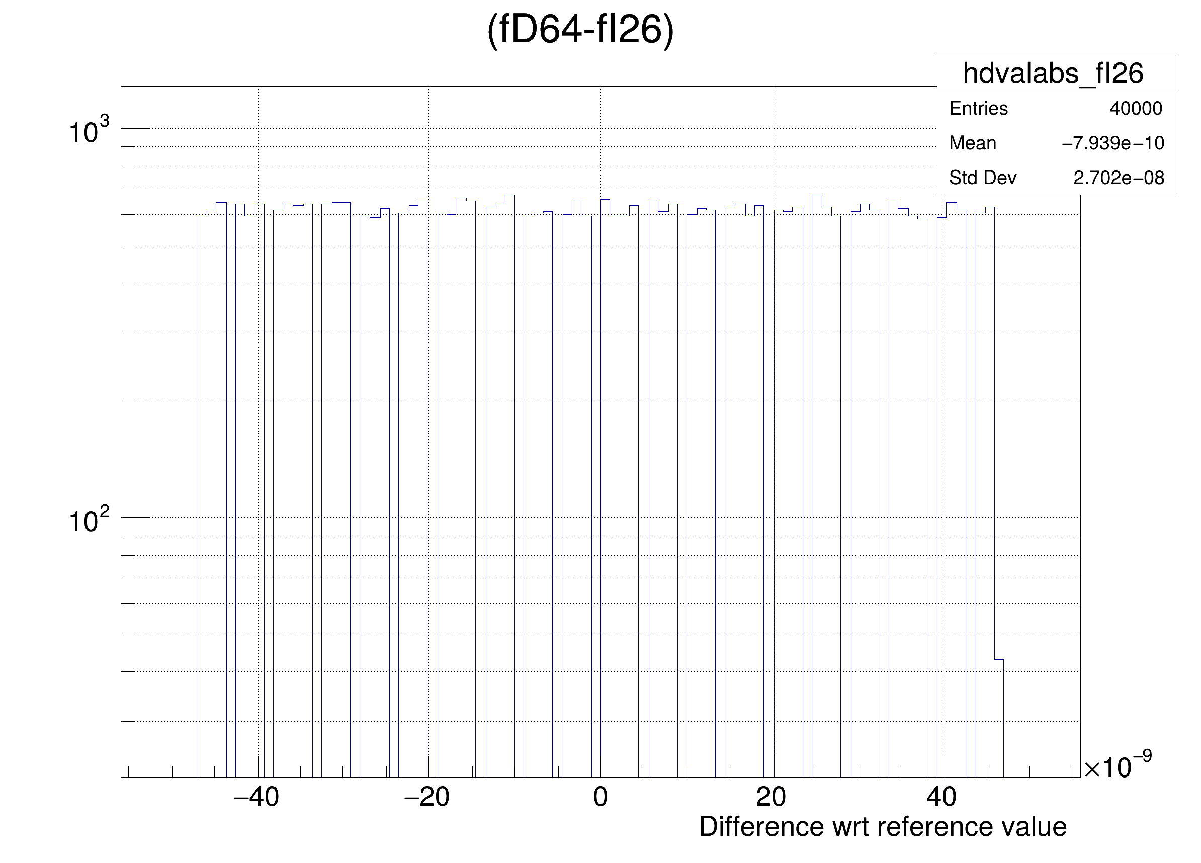Screen dimensions: 1201x863
Task: Click the x10^-9 axis exponent label
Action: [x=1118, y=766]
